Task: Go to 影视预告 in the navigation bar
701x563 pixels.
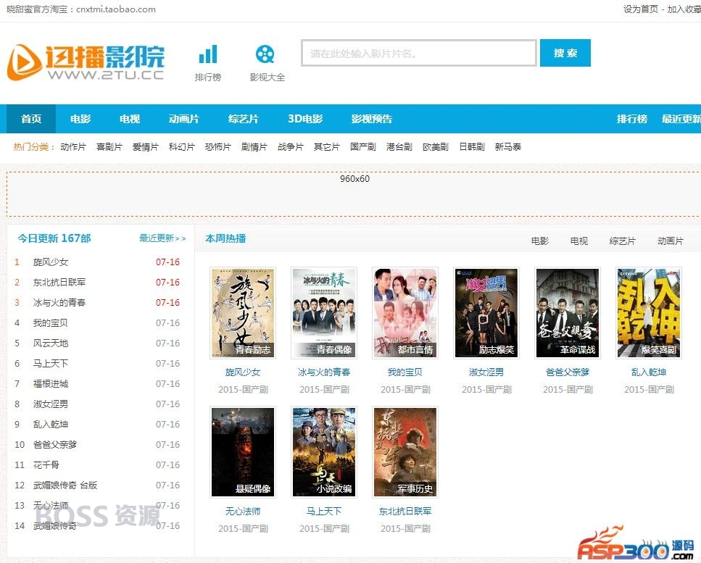Action: click(371, 119)
